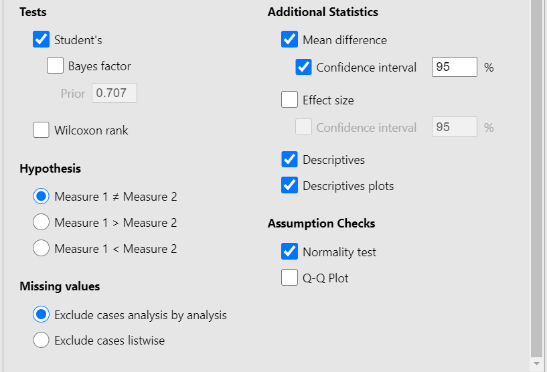The image size is (547, 372).
Task: Uncheck the Normality test checkbox
Action: [290, 252]
